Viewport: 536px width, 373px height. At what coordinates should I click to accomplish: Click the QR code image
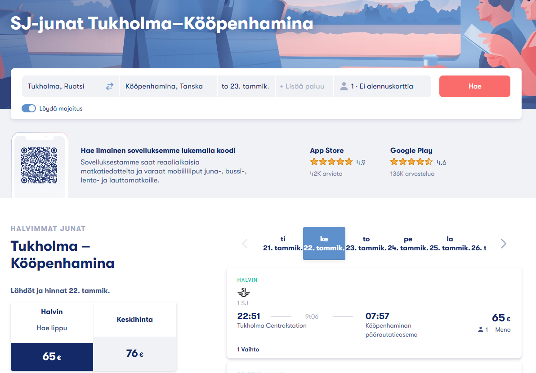pyautogui.click(x=39, y=165)
